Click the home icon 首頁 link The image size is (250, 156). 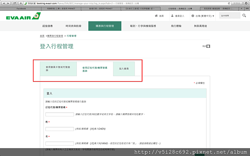159,16
